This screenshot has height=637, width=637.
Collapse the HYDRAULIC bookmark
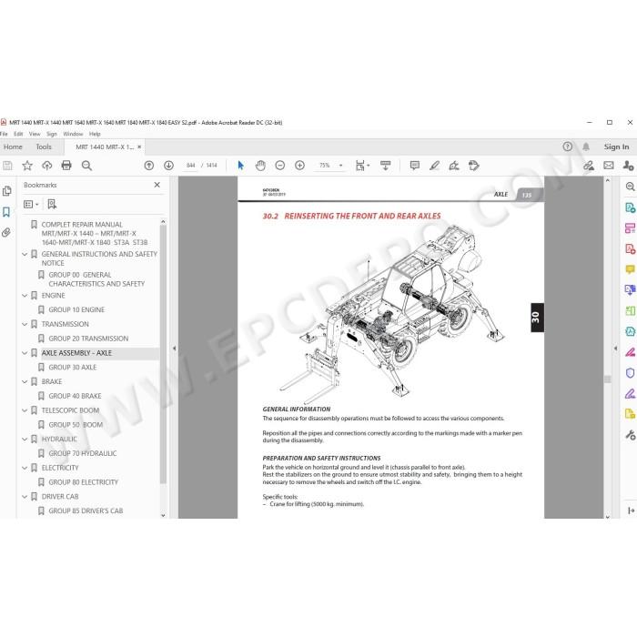point(25,440)
